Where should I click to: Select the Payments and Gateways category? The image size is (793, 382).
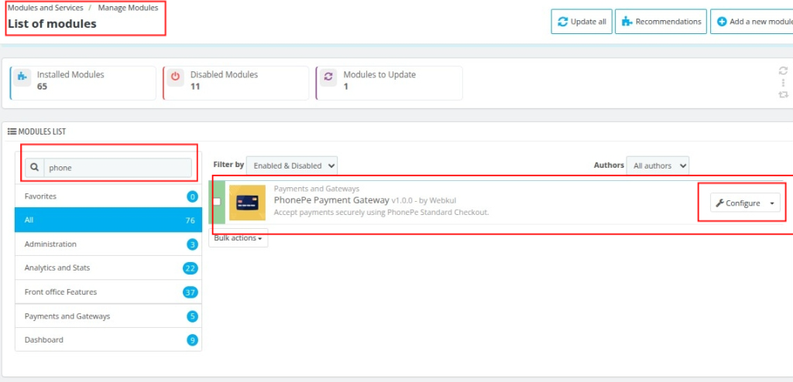[108, 316]
